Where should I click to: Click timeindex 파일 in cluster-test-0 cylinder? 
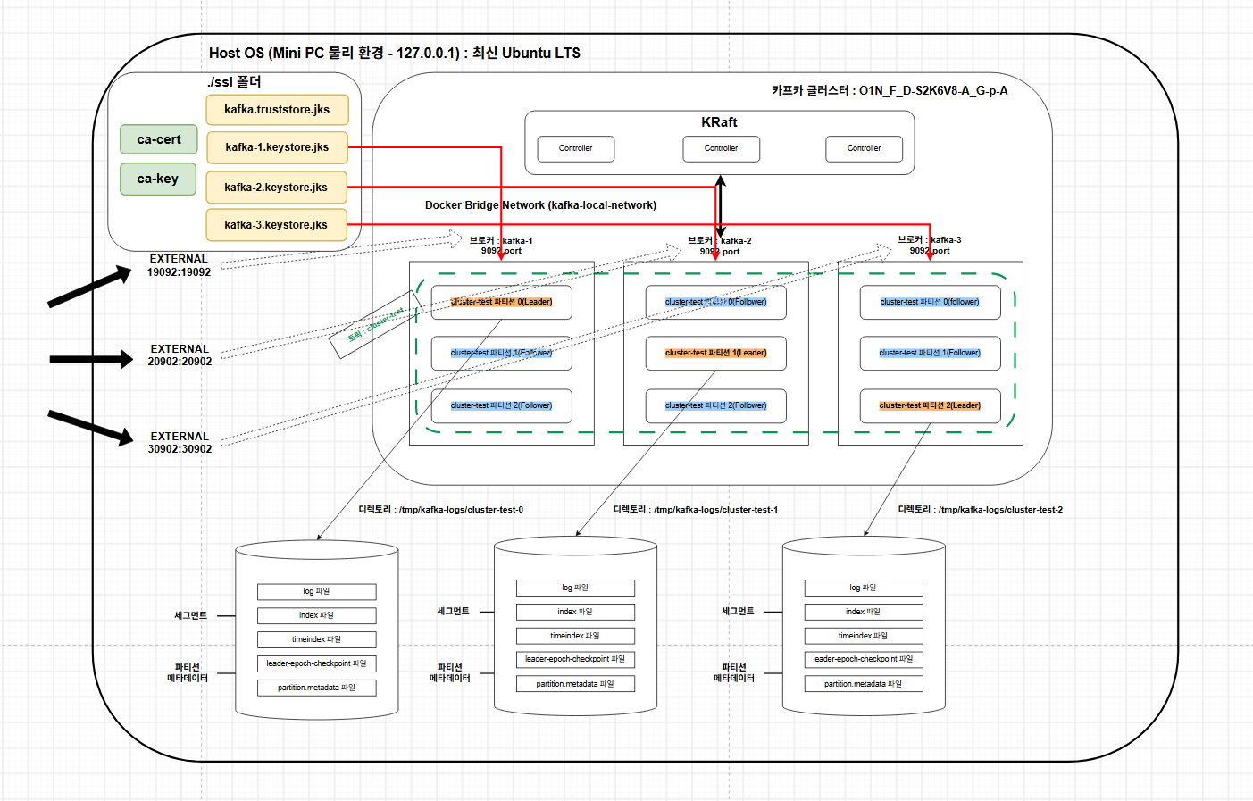coord(316,639)
